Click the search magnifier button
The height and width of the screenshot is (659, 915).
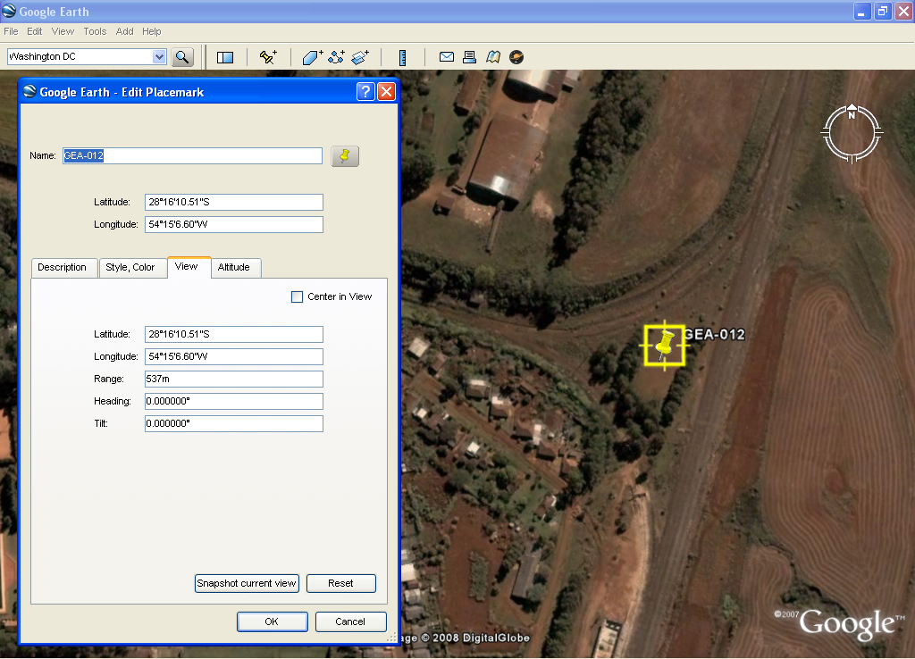point(182,57)
